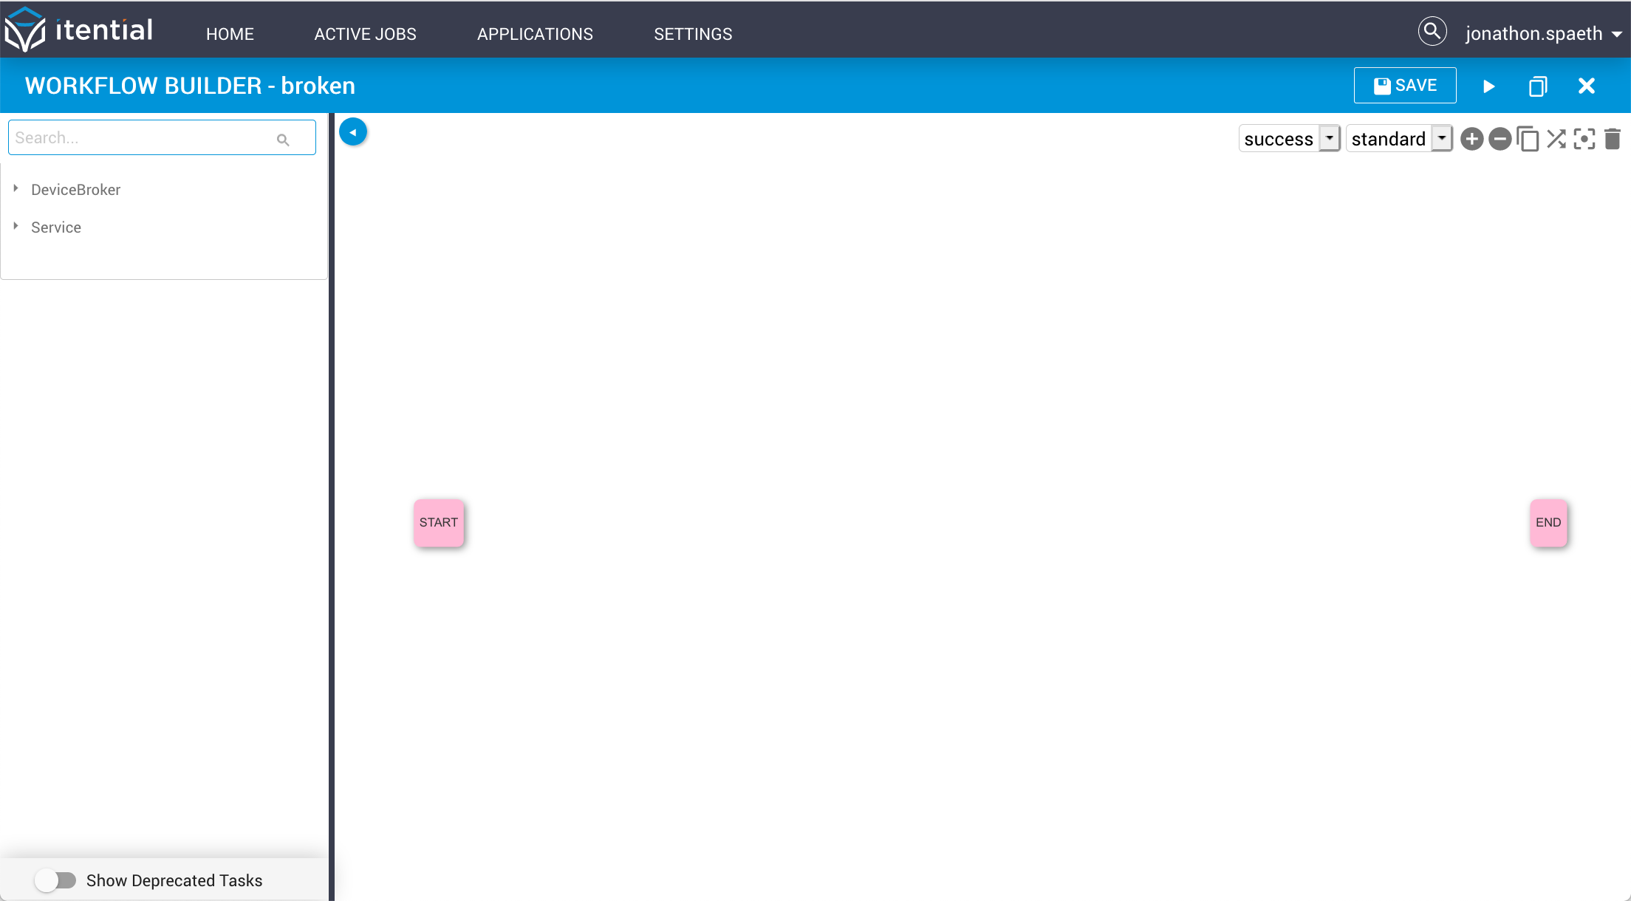Screen dimensions: 1631x901
Task: Click the Service label
Action: [x=56, y=227]
